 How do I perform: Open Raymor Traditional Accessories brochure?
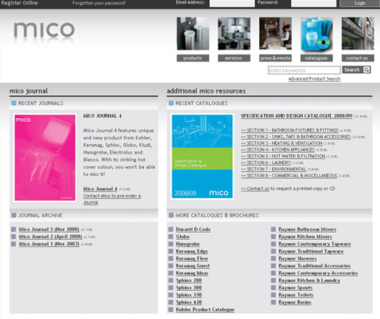315,265
